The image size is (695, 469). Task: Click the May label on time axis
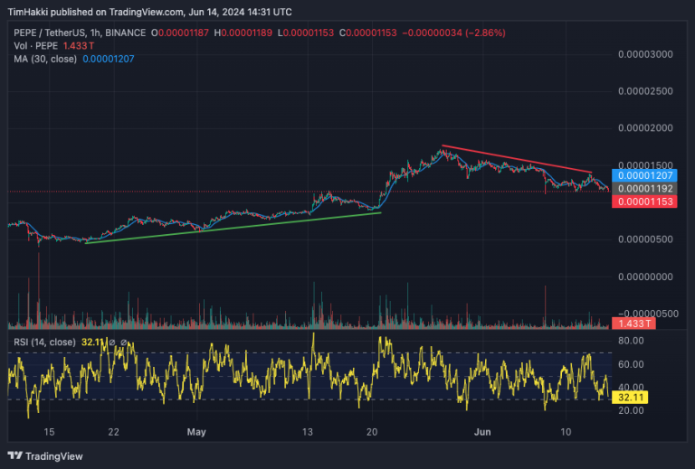pos(196,432)
